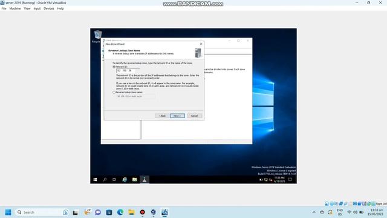Open the host clock and date
The image size is (387, 218).
(x=376, y=213)
